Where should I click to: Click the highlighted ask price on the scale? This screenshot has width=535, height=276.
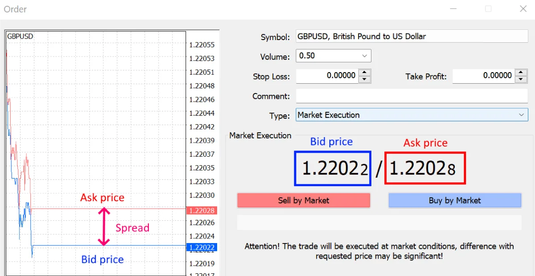(202, 211)
